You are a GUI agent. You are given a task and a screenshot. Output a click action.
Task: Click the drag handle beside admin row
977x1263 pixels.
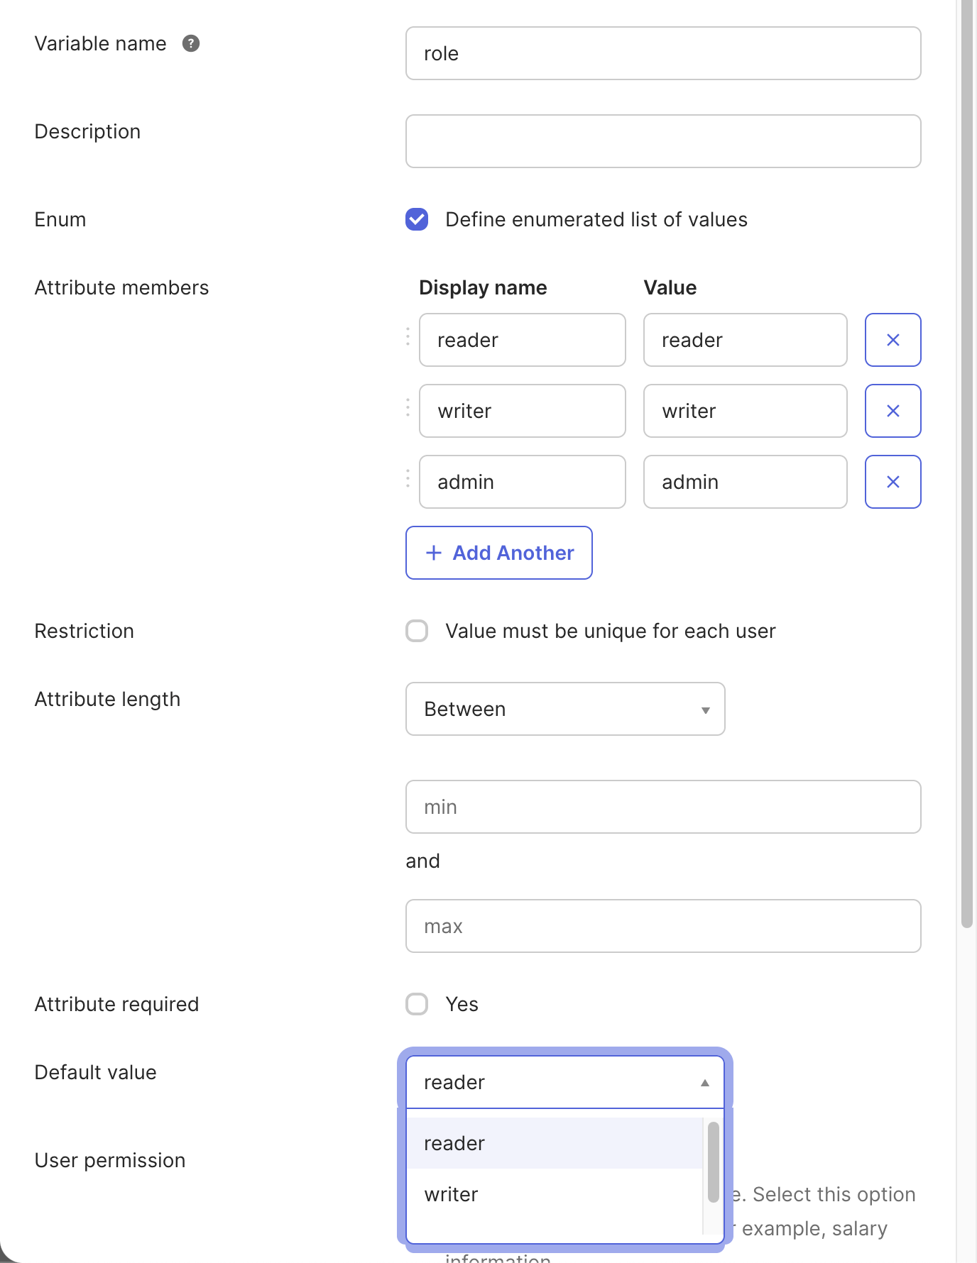408,479
